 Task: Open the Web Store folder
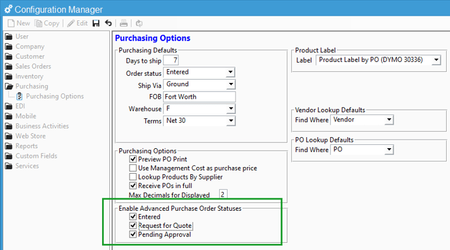click(26, 136)
